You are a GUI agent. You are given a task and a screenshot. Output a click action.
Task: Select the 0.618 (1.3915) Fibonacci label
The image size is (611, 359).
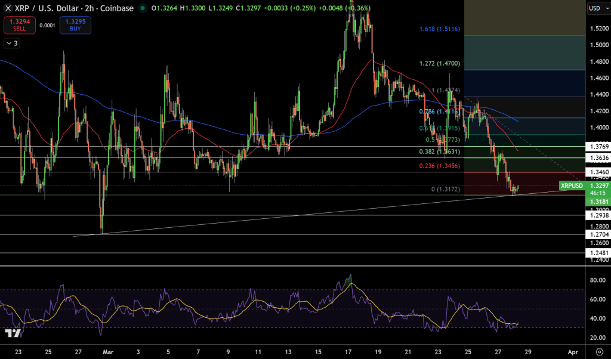(x=439, y=128)
